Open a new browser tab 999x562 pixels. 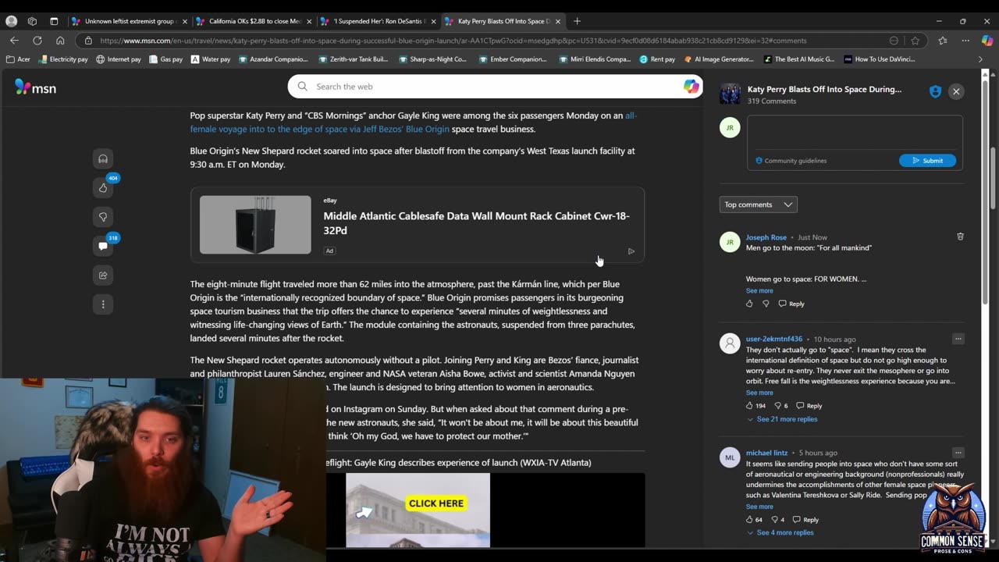click(577, 21)
